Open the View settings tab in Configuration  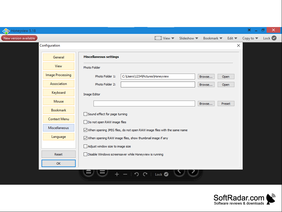pos(59,66)
